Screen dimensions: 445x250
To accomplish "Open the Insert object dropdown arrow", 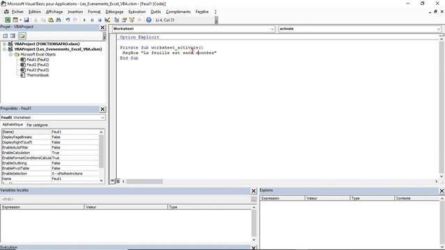I will (20, 20).
